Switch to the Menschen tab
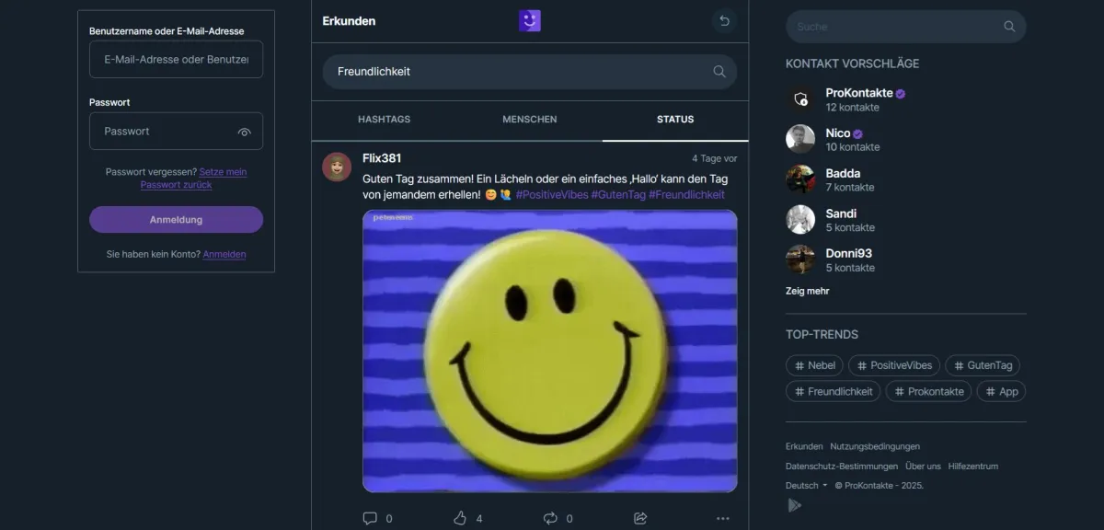Screen dimensions: 1104x530 [x=529, y=120]
